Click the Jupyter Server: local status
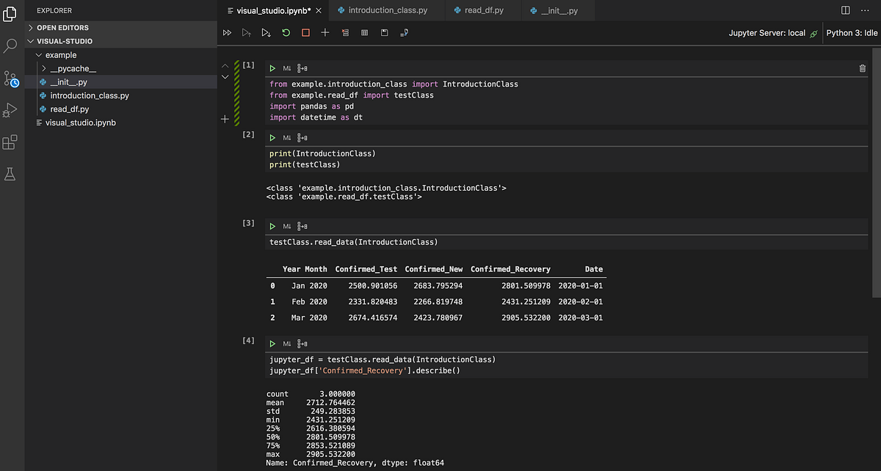Viewport: 881px width, 471px height. (766, 33)
